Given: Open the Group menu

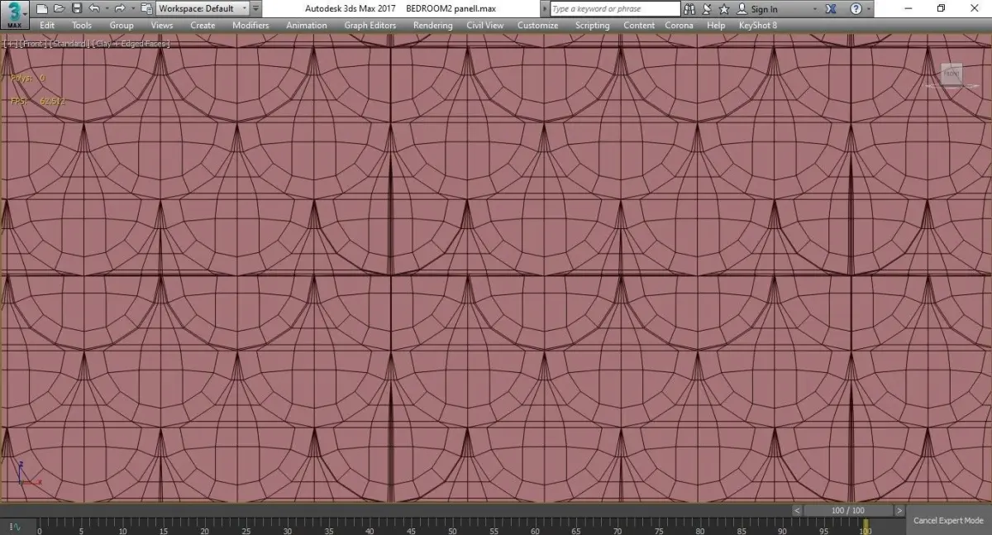Looking at the screenshot, I should [x=122, y=26].
